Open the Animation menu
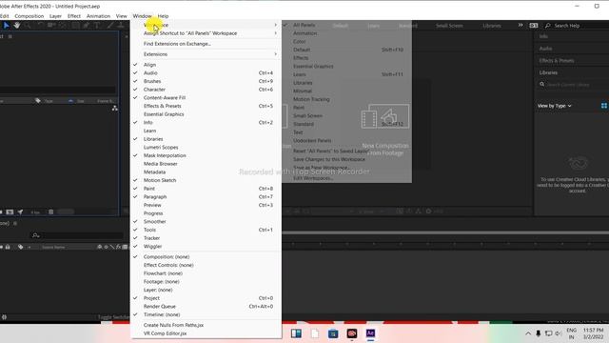The image size is (609, 343). tap(98, 16)
